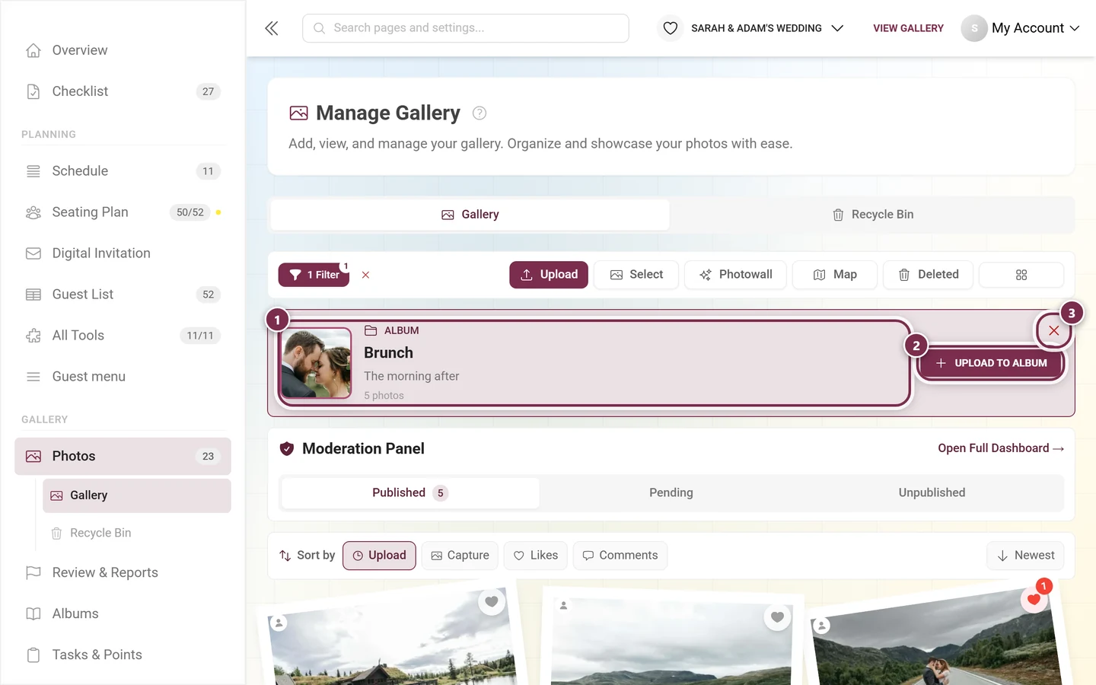Select the Recycle Bin sub-item in sidebar
Screen dimensions: 1096x685
(137, 534)
